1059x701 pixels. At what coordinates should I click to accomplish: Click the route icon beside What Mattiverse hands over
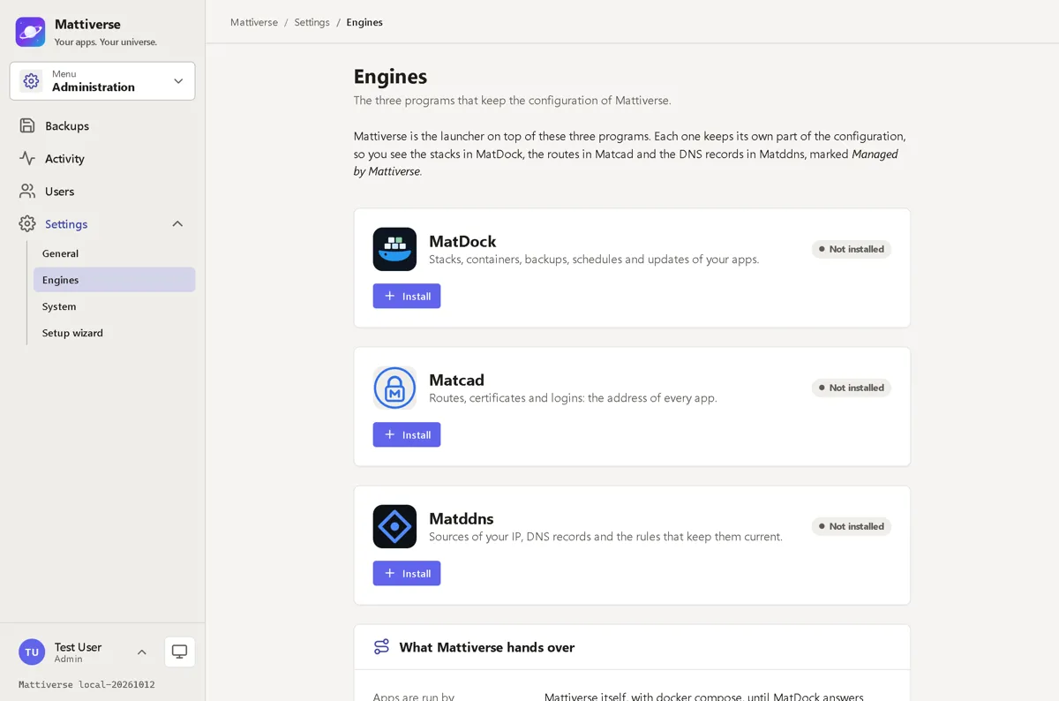(x=381, y=647)
